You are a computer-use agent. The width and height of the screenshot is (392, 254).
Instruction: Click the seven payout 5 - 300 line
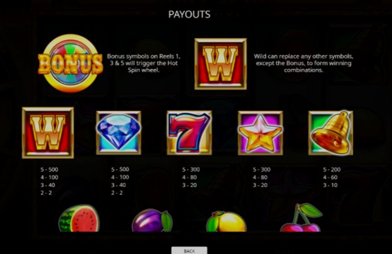pos(191,170)
